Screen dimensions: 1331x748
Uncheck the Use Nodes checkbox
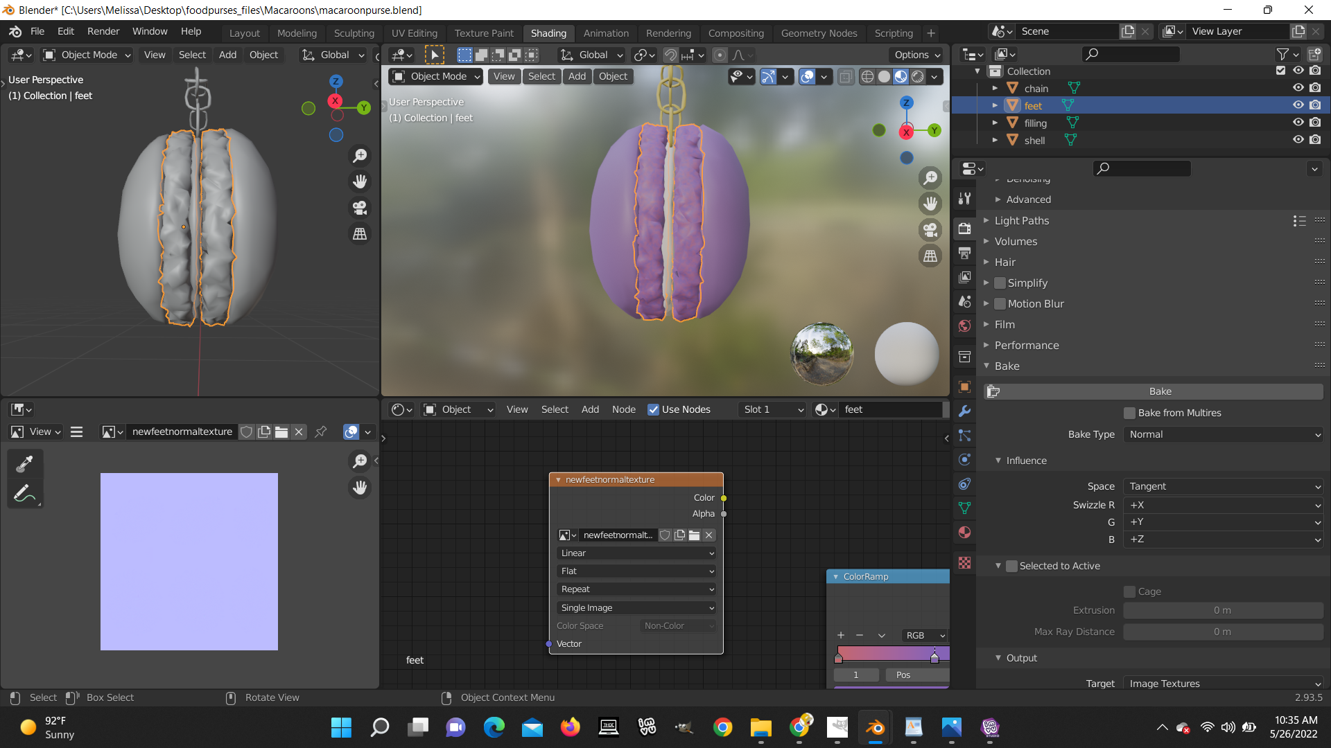pyautogui.click(x=653, y=409)
